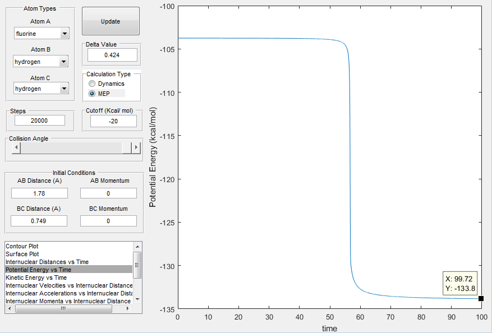
Task: Click the Delta Value input field
Action: tap(112, 55)
